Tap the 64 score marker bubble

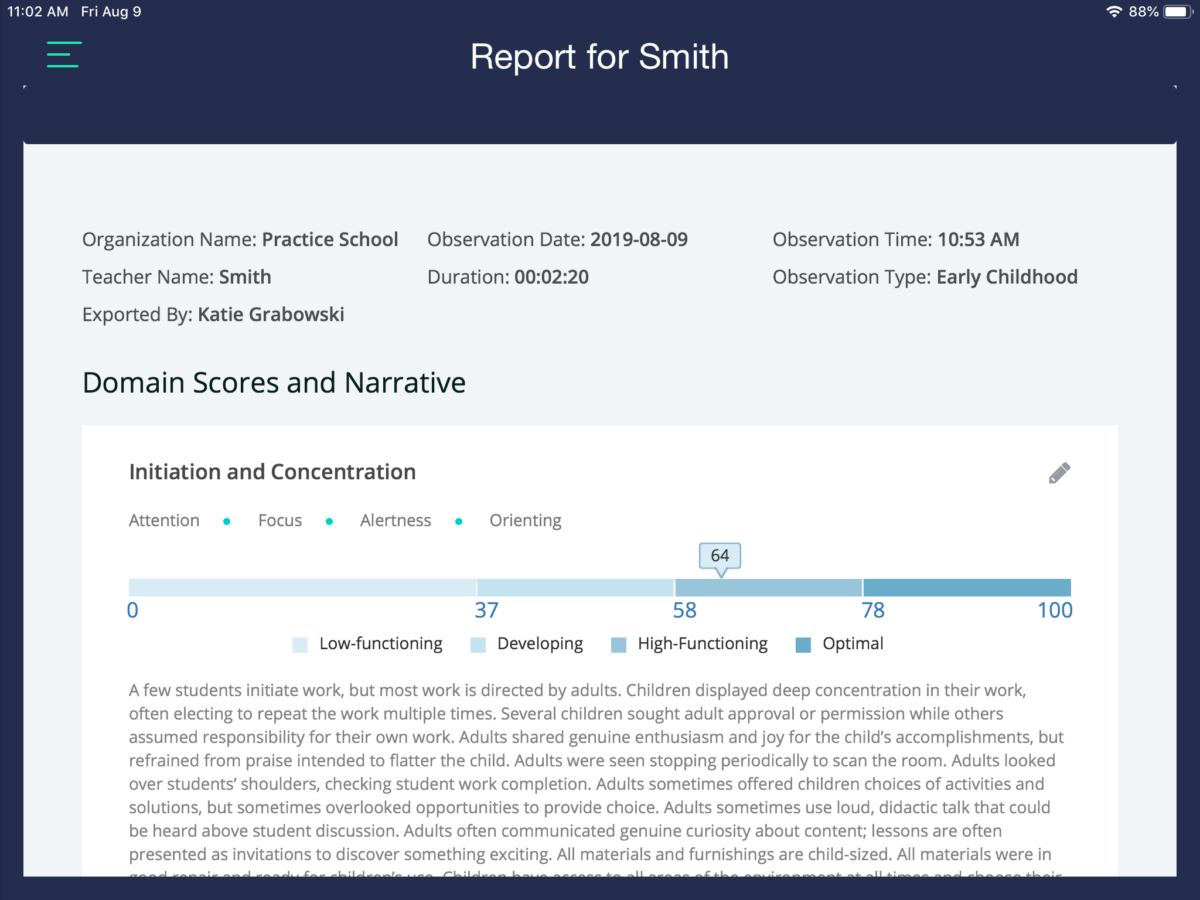[x=720, y=555]
